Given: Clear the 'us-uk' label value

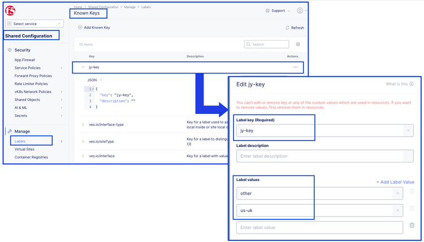Looking at the screenshot, I should 397,210.
